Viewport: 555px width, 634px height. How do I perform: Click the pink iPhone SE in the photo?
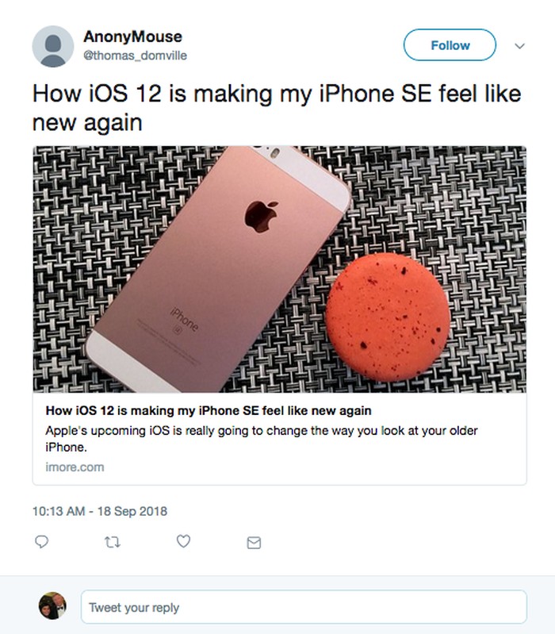198,262
